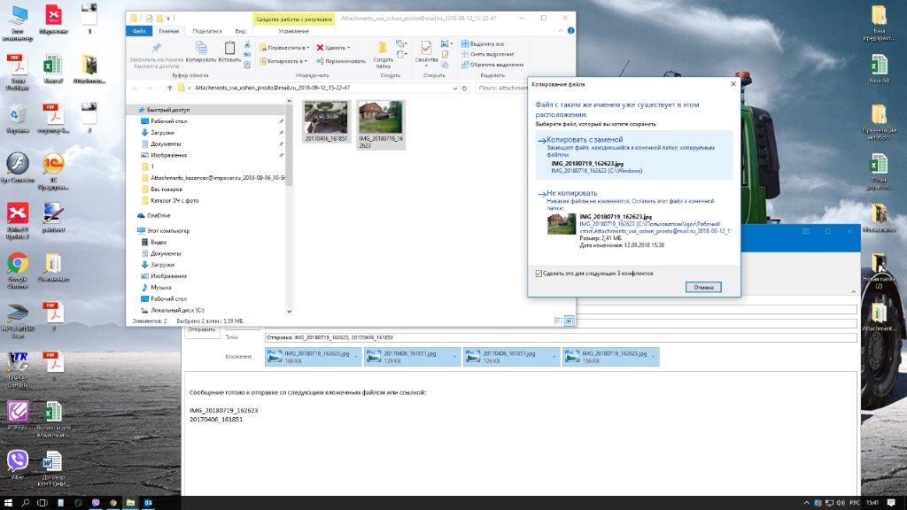Click Invert selection (Обратить выделение)

(x=492, y=65)
